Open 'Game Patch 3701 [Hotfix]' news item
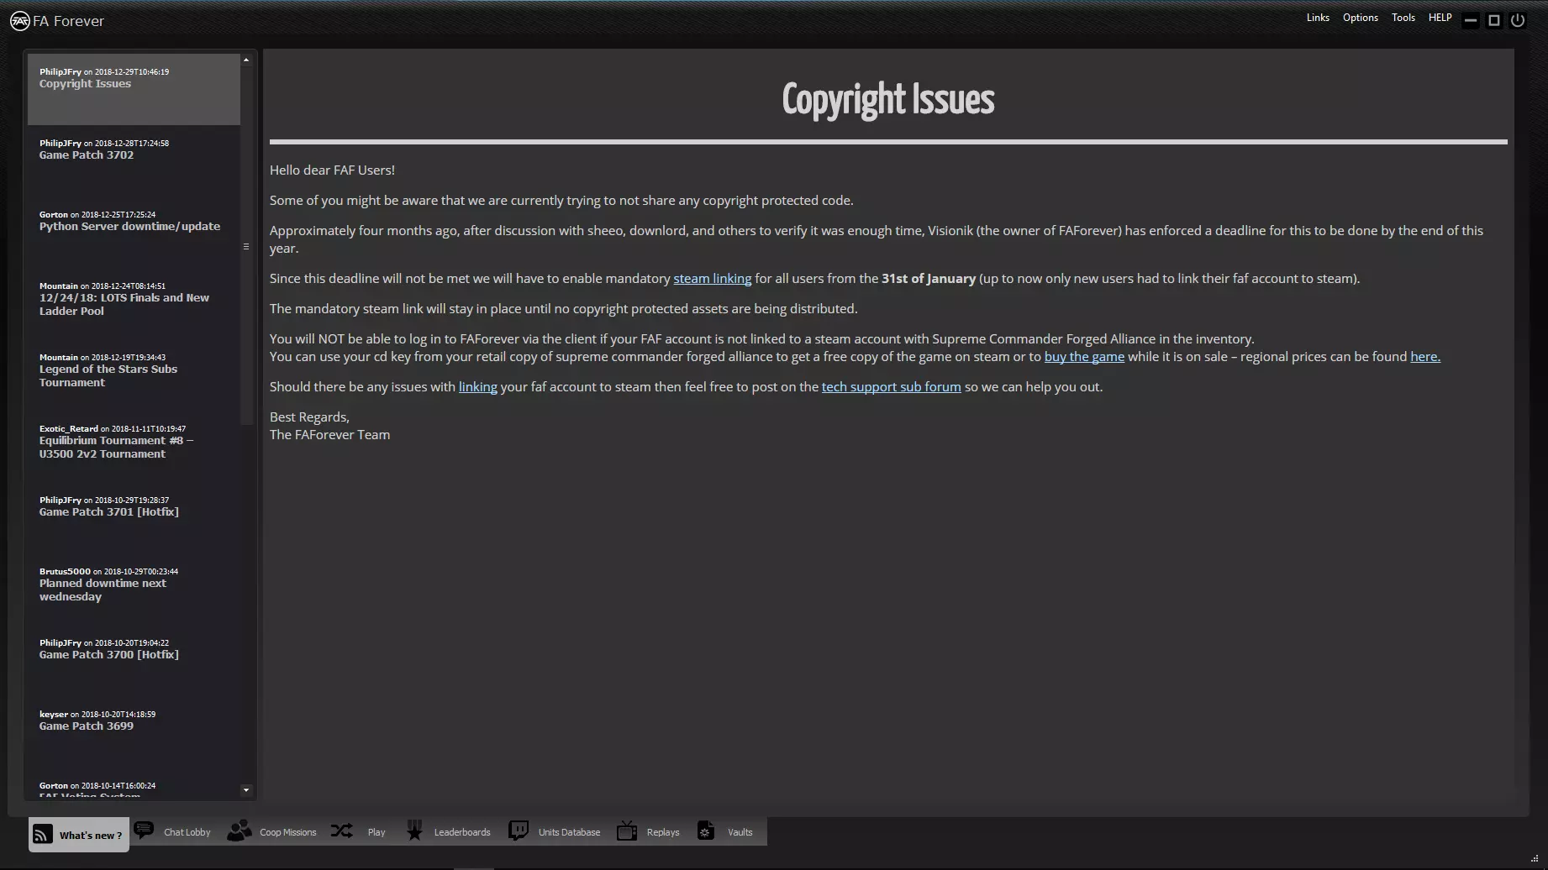 [x=134, y=517]
